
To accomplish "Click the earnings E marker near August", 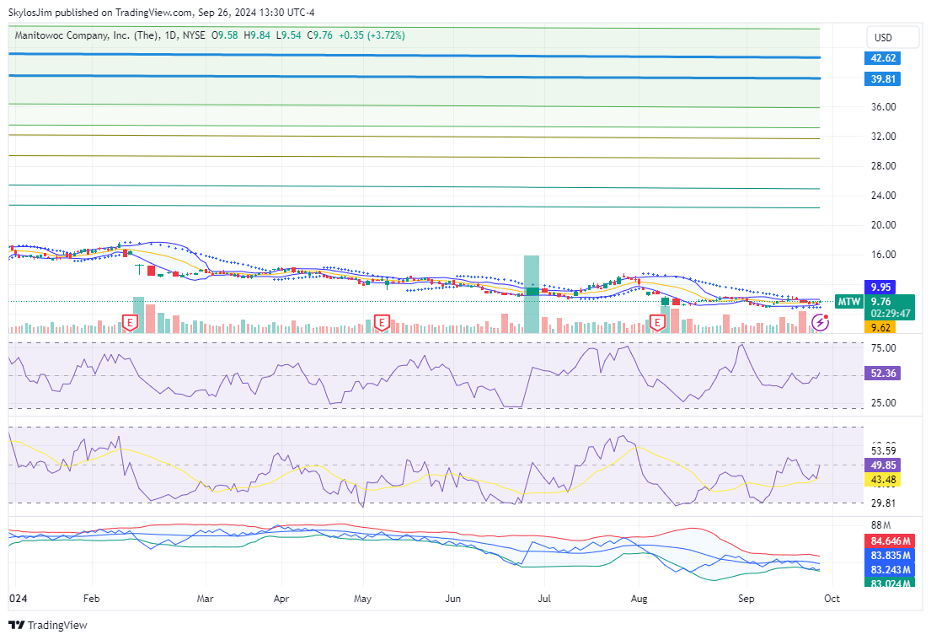I will coord(656,323).
